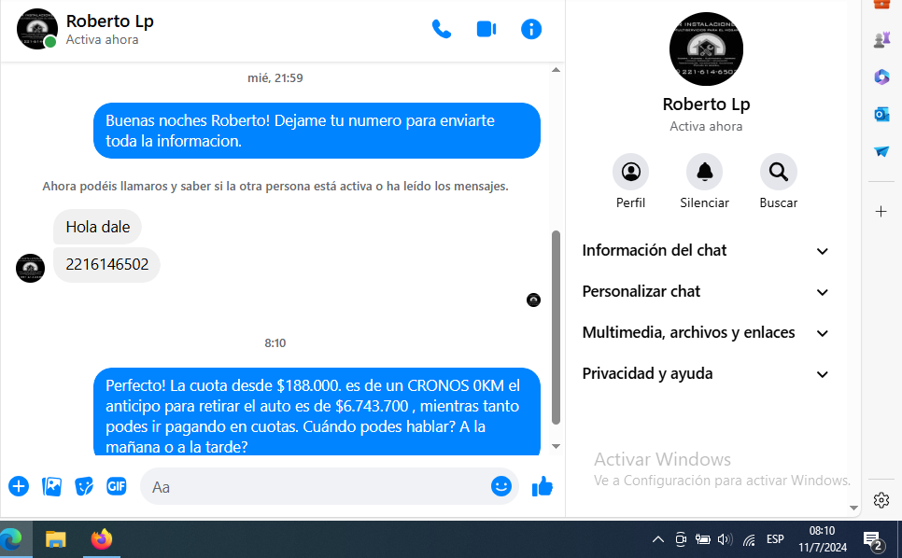Choose a sticker from composer bar
This screenshot has height=558, width=902.
pos(84,486)
